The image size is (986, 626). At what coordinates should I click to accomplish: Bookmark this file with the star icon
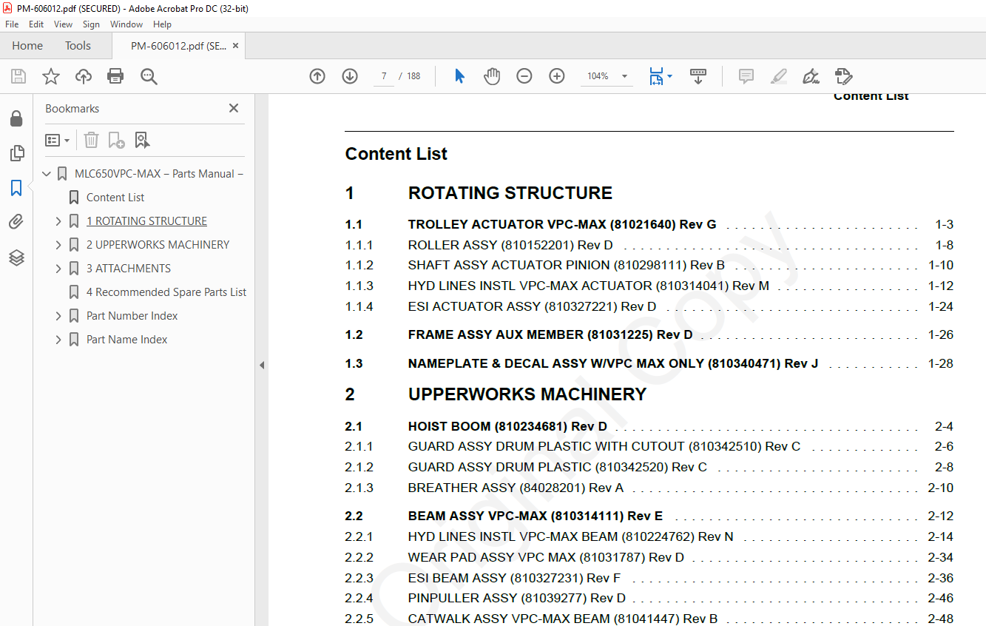pyautogui.click(x=51, y=76)
